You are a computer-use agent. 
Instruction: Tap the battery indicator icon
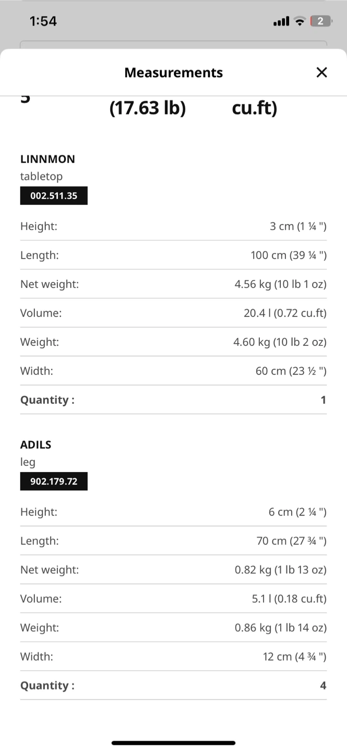321,21
